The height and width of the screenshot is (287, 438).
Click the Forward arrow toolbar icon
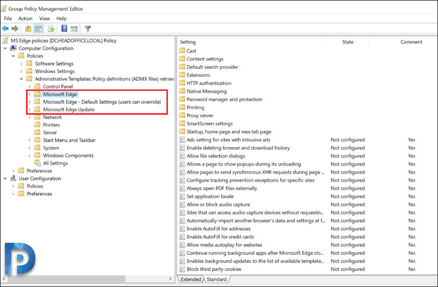[x=15, y=29]
